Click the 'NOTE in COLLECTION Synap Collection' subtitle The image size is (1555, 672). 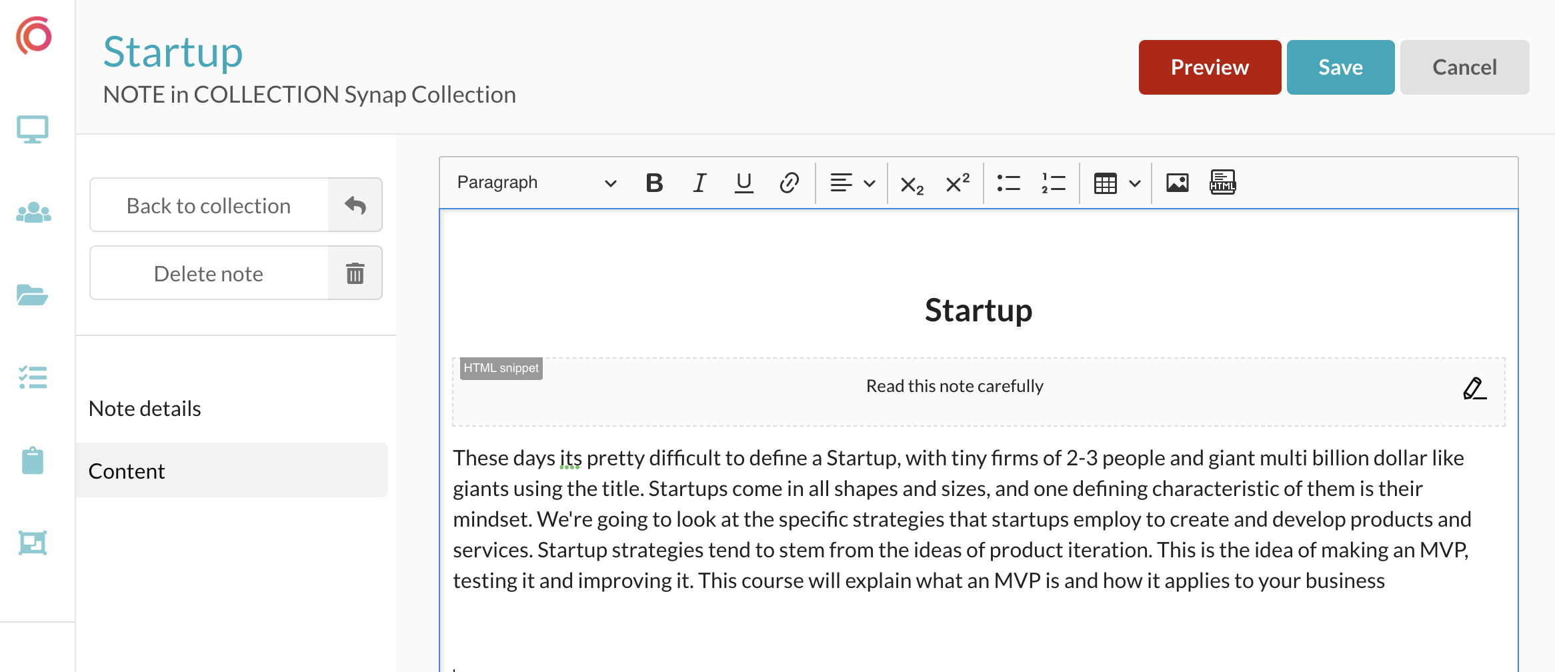pyautogui.click(x=309, y=95)
